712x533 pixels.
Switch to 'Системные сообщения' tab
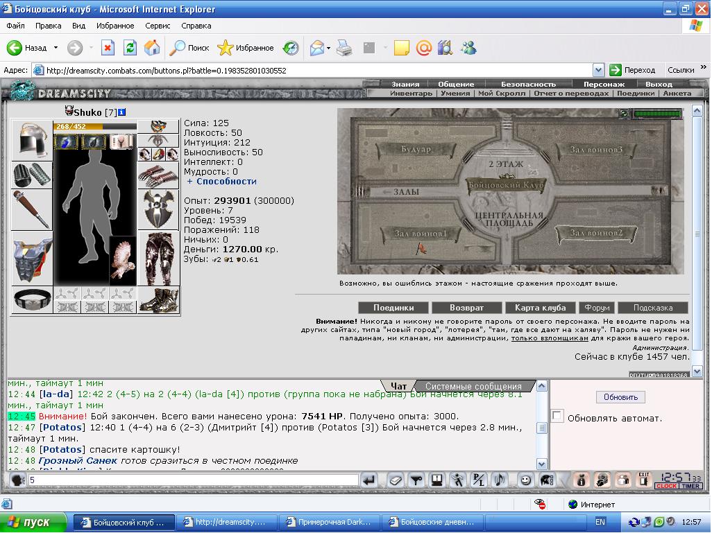(473, 387)
